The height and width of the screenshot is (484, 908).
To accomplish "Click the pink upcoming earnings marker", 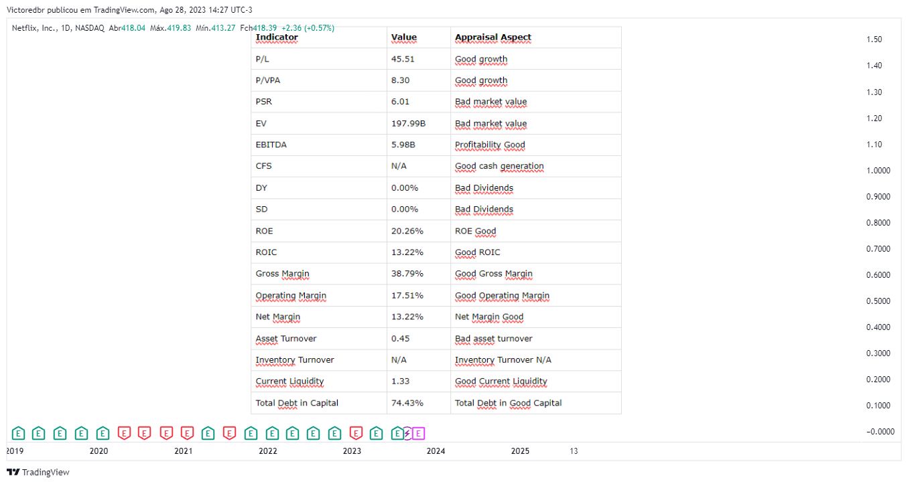I will point(419,433).
